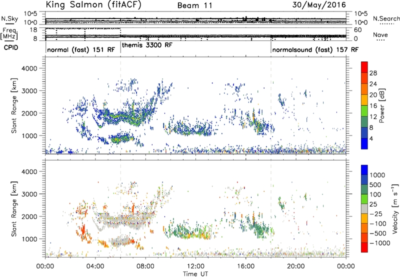
Task: Click the gray ±25 velocity swatch
Action: tap(364, 208)
